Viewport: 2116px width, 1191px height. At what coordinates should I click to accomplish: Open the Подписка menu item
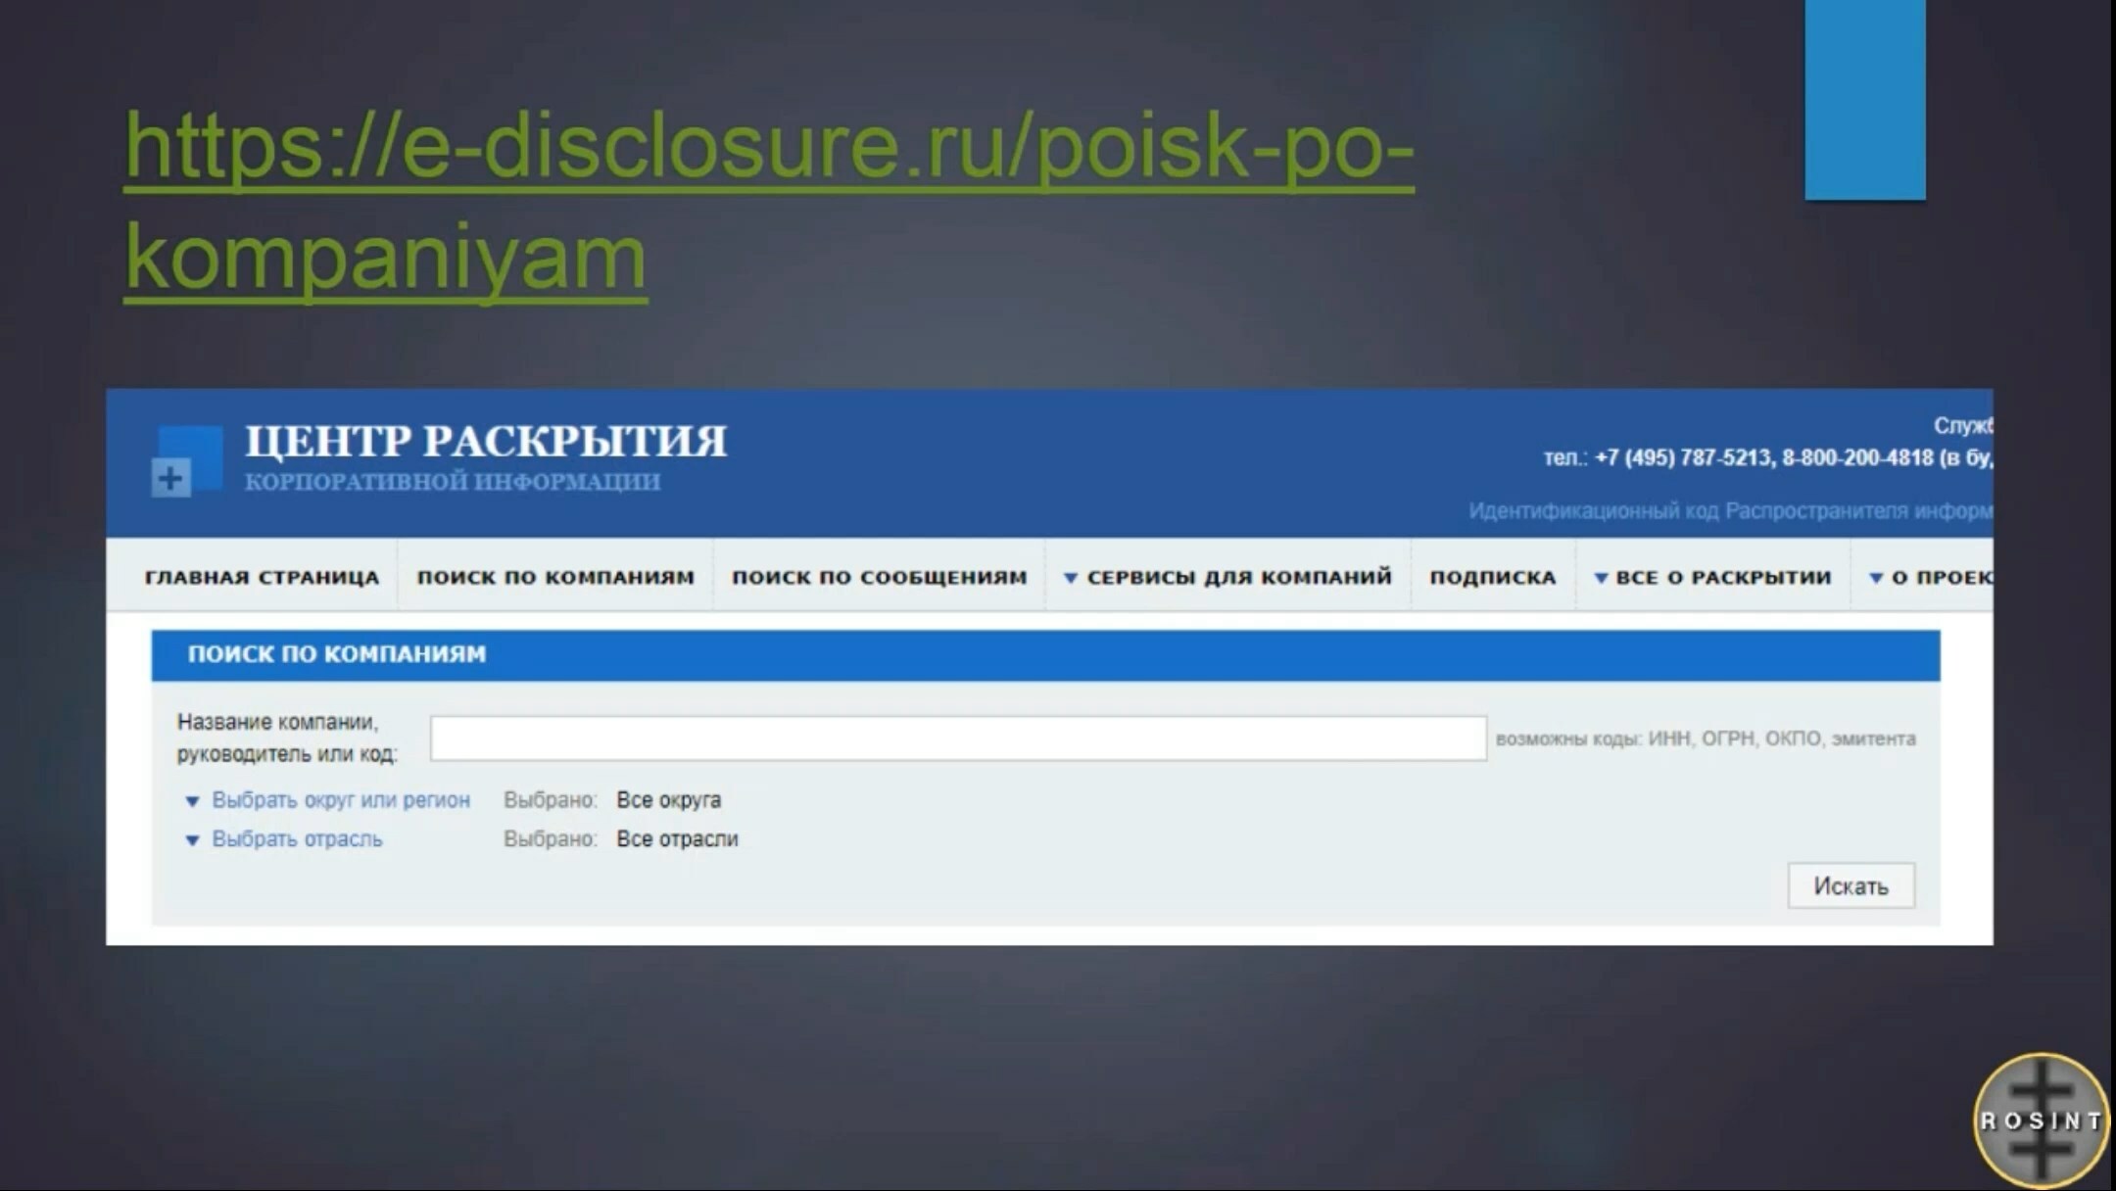click(1493, 577)
